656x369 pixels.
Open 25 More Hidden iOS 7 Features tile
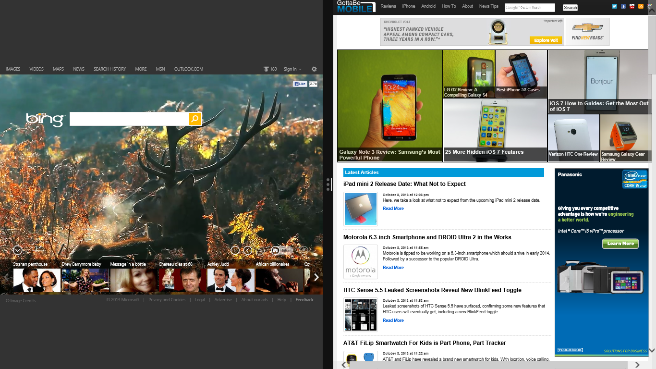pyautogui.click(x=495, y=130)
